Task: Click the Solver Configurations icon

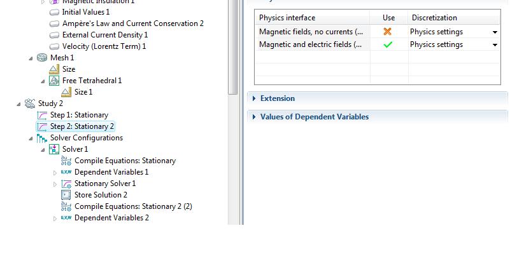Action: 43,138
